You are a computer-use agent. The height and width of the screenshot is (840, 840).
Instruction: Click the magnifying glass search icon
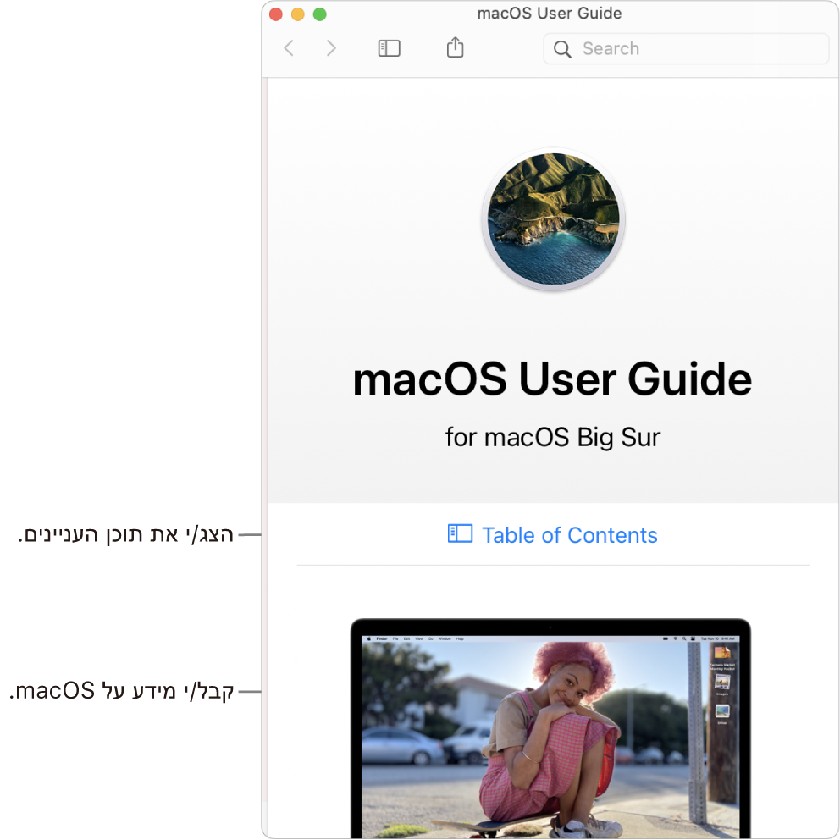562,49
